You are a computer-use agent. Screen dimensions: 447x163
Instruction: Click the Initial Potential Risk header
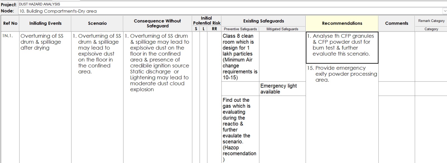(x=206, y=21)
